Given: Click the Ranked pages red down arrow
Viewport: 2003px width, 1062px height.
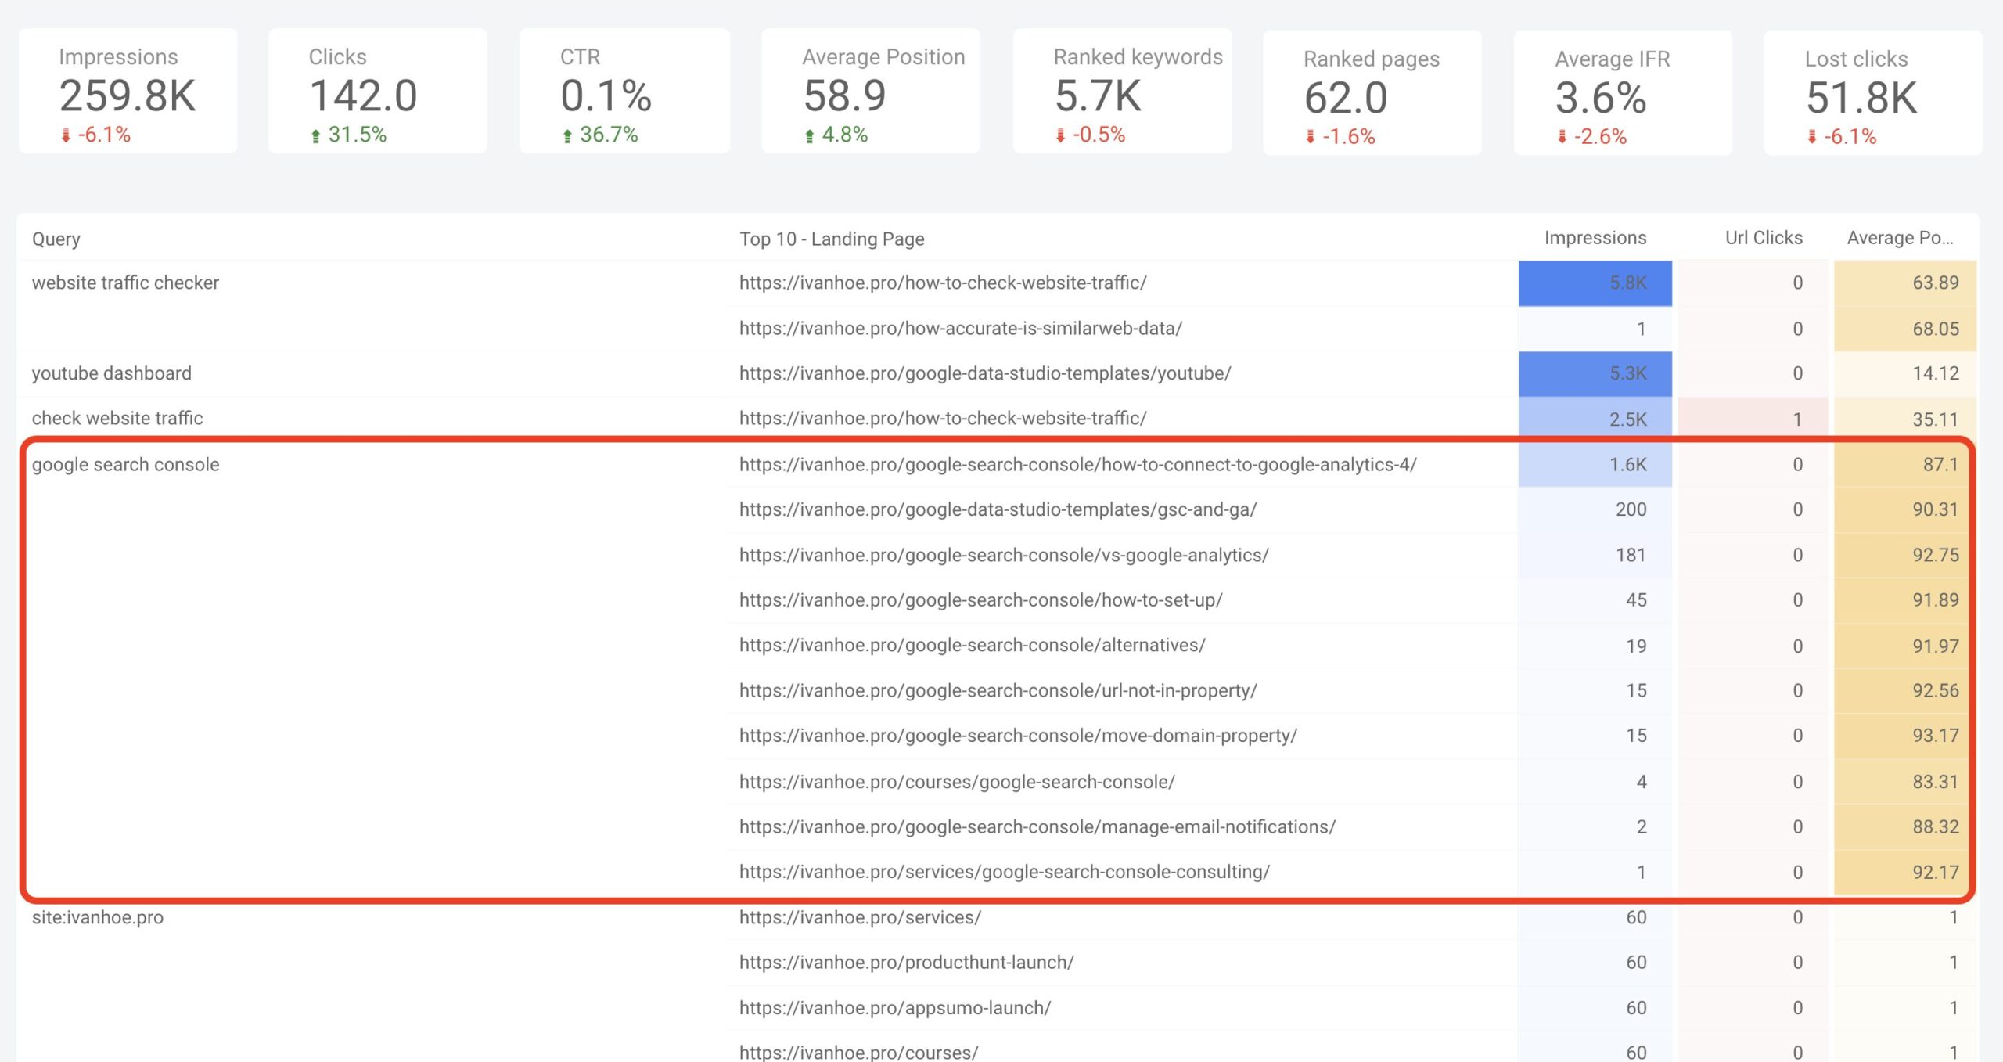Looking at the screenshot, I should pos(1310,137).
